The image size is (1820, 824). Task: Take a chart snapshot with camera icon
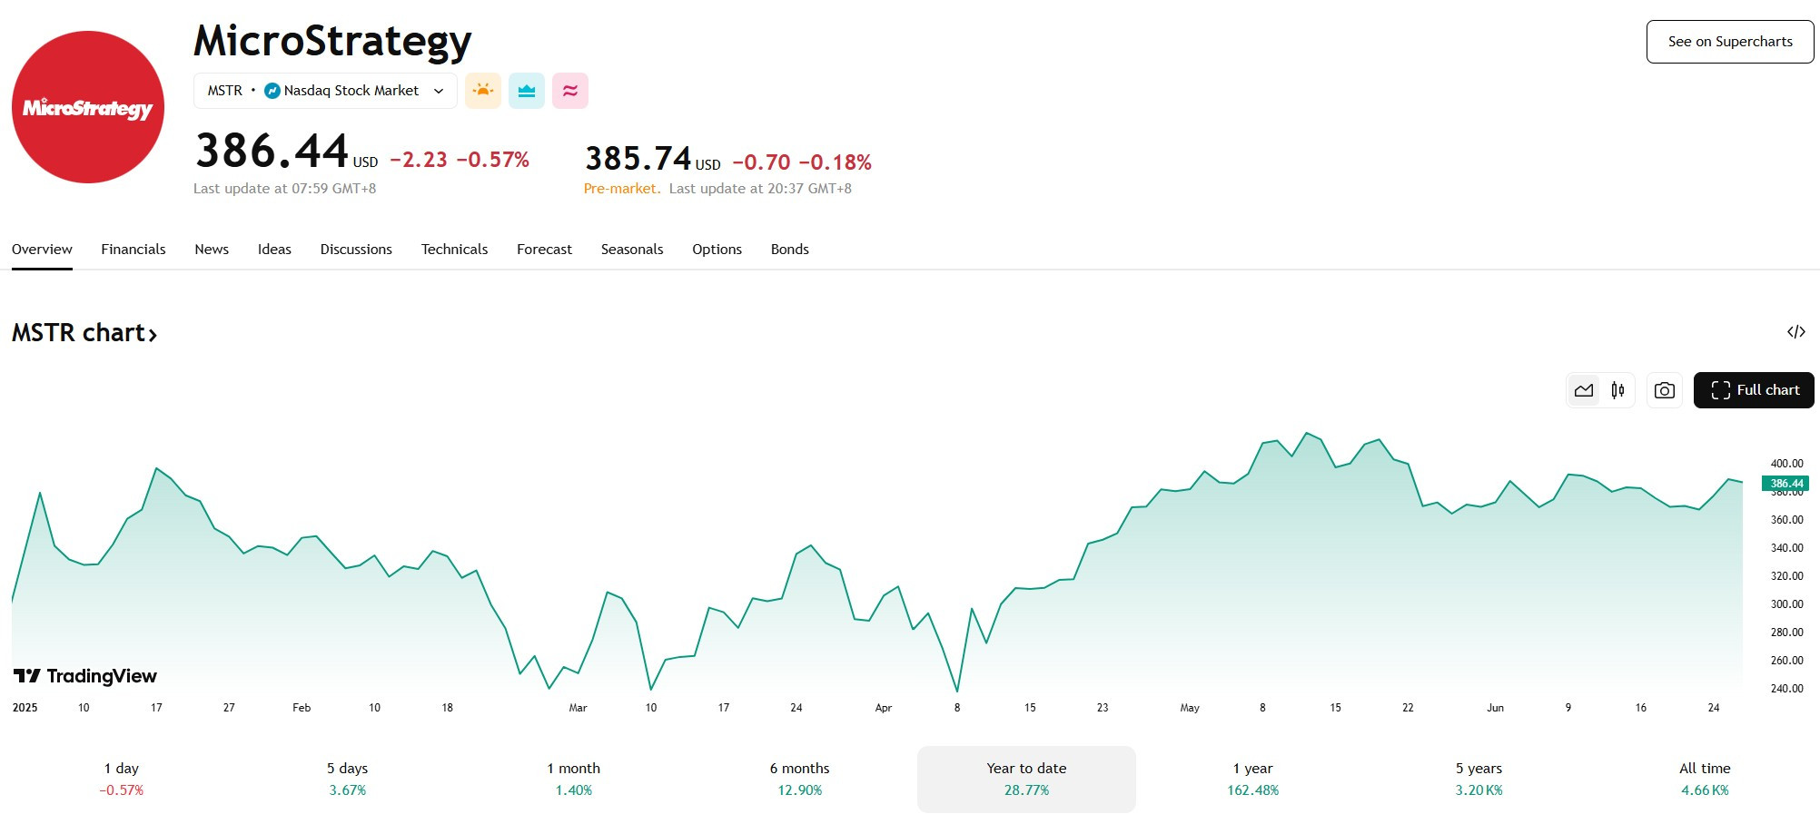click(1665, 390)
